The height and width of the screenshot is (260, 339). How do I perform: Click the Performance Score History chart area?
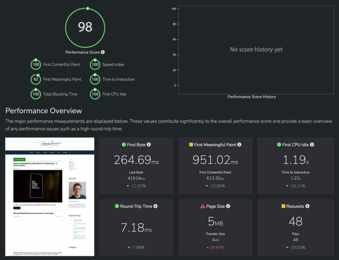pyautogui.click(x=256, y=50)
